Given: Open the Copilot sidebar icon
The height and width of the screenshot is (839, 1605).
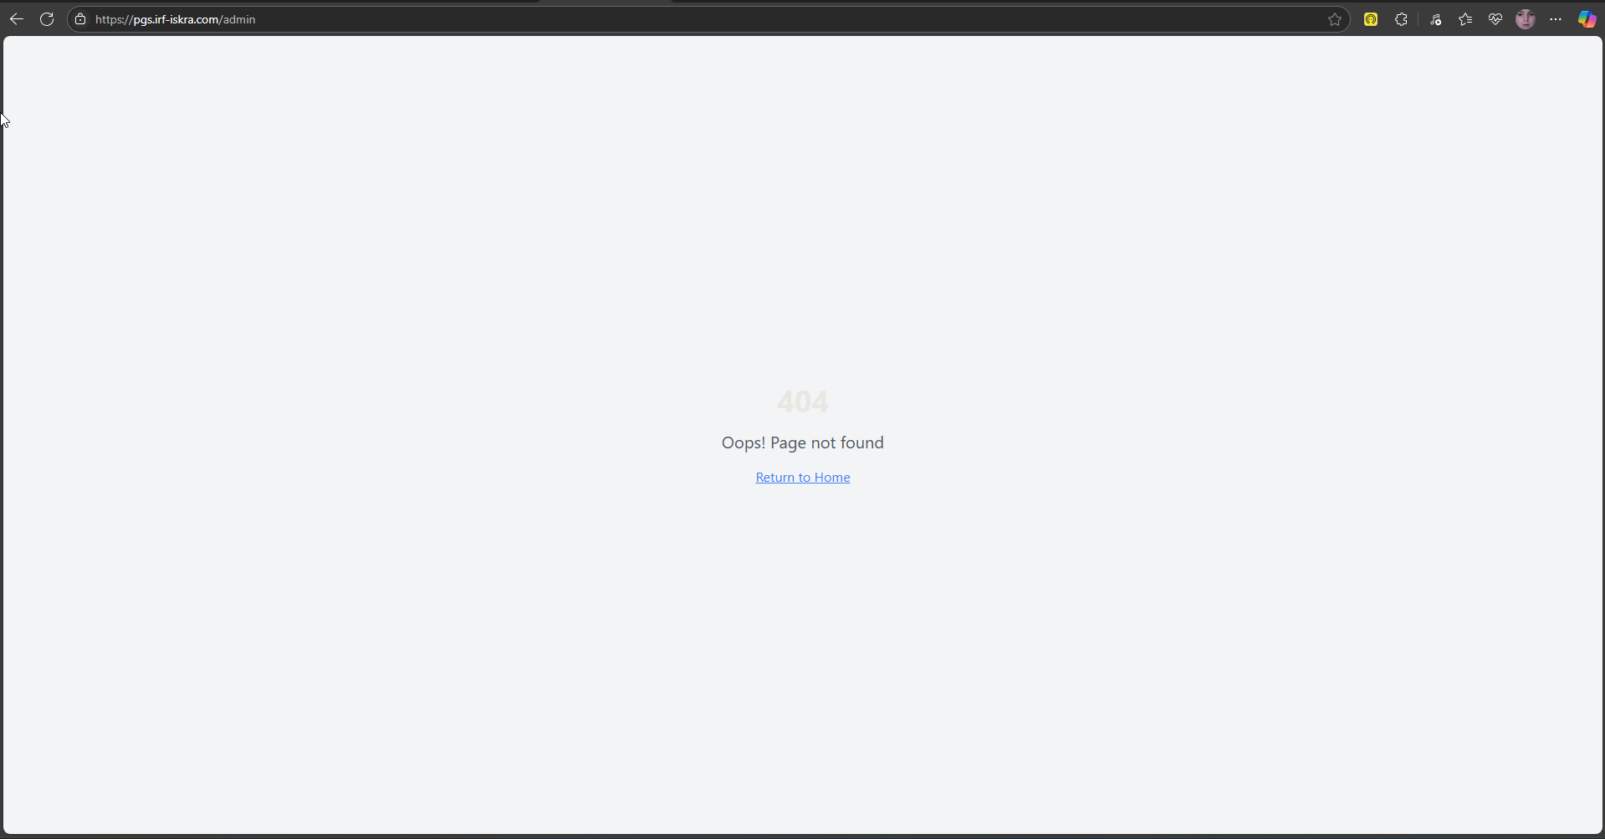Looking at the screenshot, I should tap(1587, 19).
